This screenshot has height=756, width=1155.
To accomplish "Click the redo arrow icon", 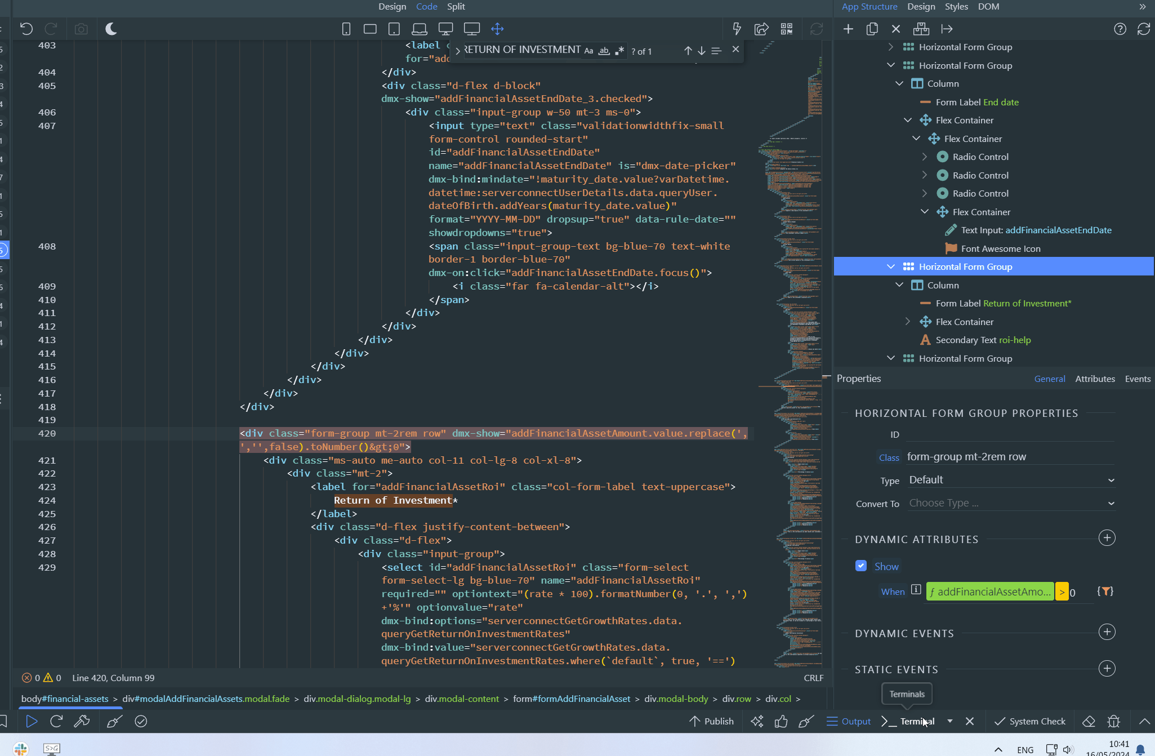I will pos(51,29).
